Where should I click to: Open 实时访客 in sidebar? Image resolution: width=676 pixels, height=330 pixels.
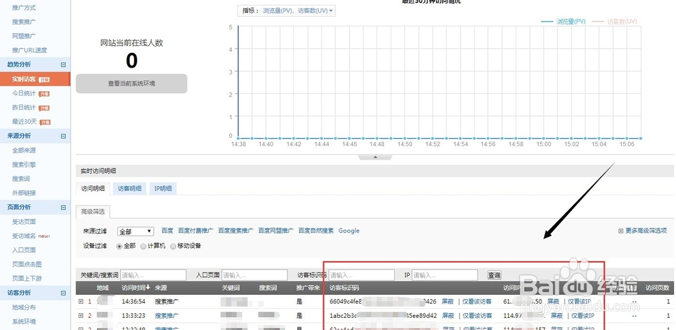click(x=24, y=79)
